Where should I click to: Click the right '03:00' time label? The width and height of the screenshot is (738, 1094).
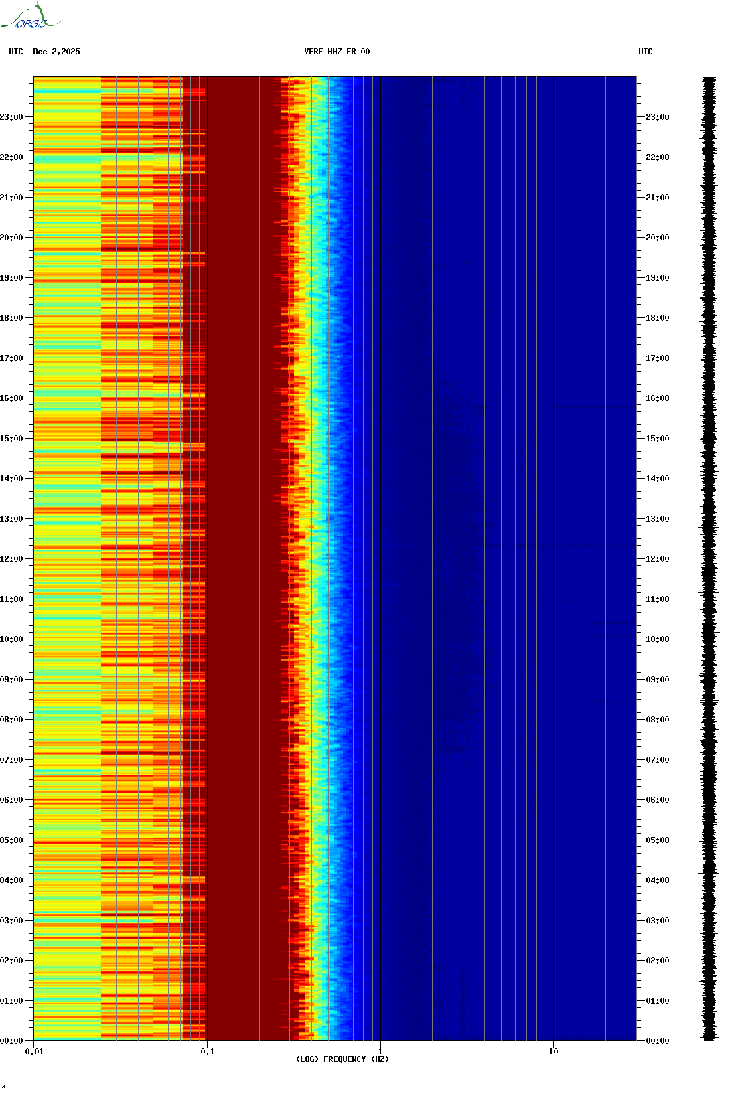tap(658, 921)
